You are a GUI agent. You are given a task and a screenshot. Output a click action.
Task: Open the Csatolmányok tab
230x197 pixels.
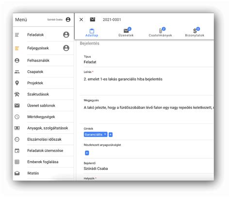coord(160,32)
